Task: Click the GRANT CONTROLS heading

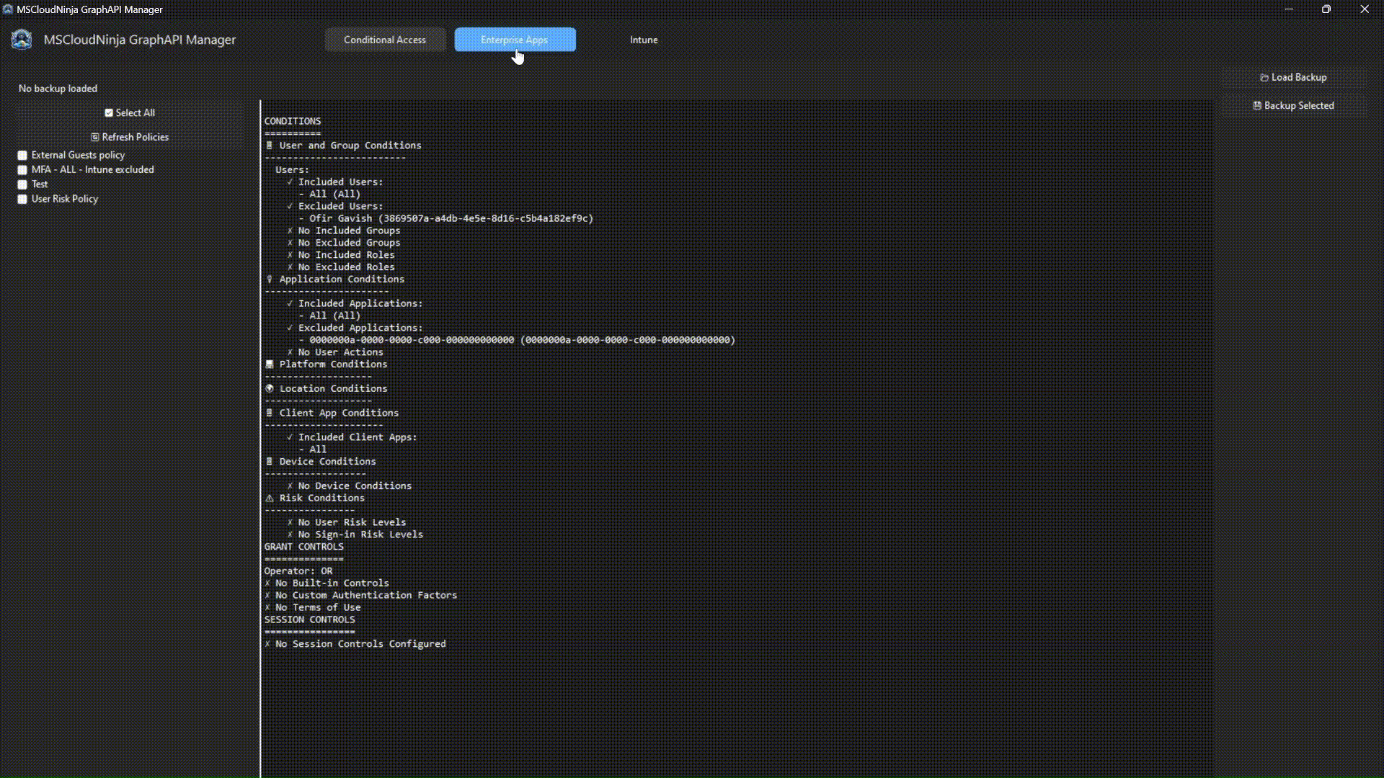Action: [x=304, y=547]
